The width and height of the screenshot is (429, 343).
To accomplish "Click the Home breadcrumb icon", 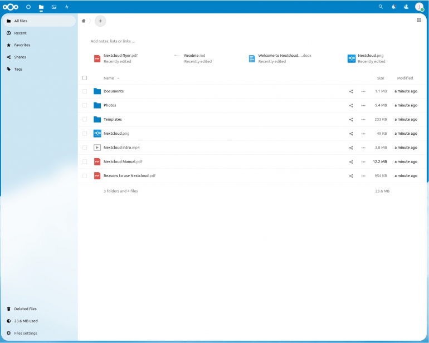I will click(x=84, y=21).
